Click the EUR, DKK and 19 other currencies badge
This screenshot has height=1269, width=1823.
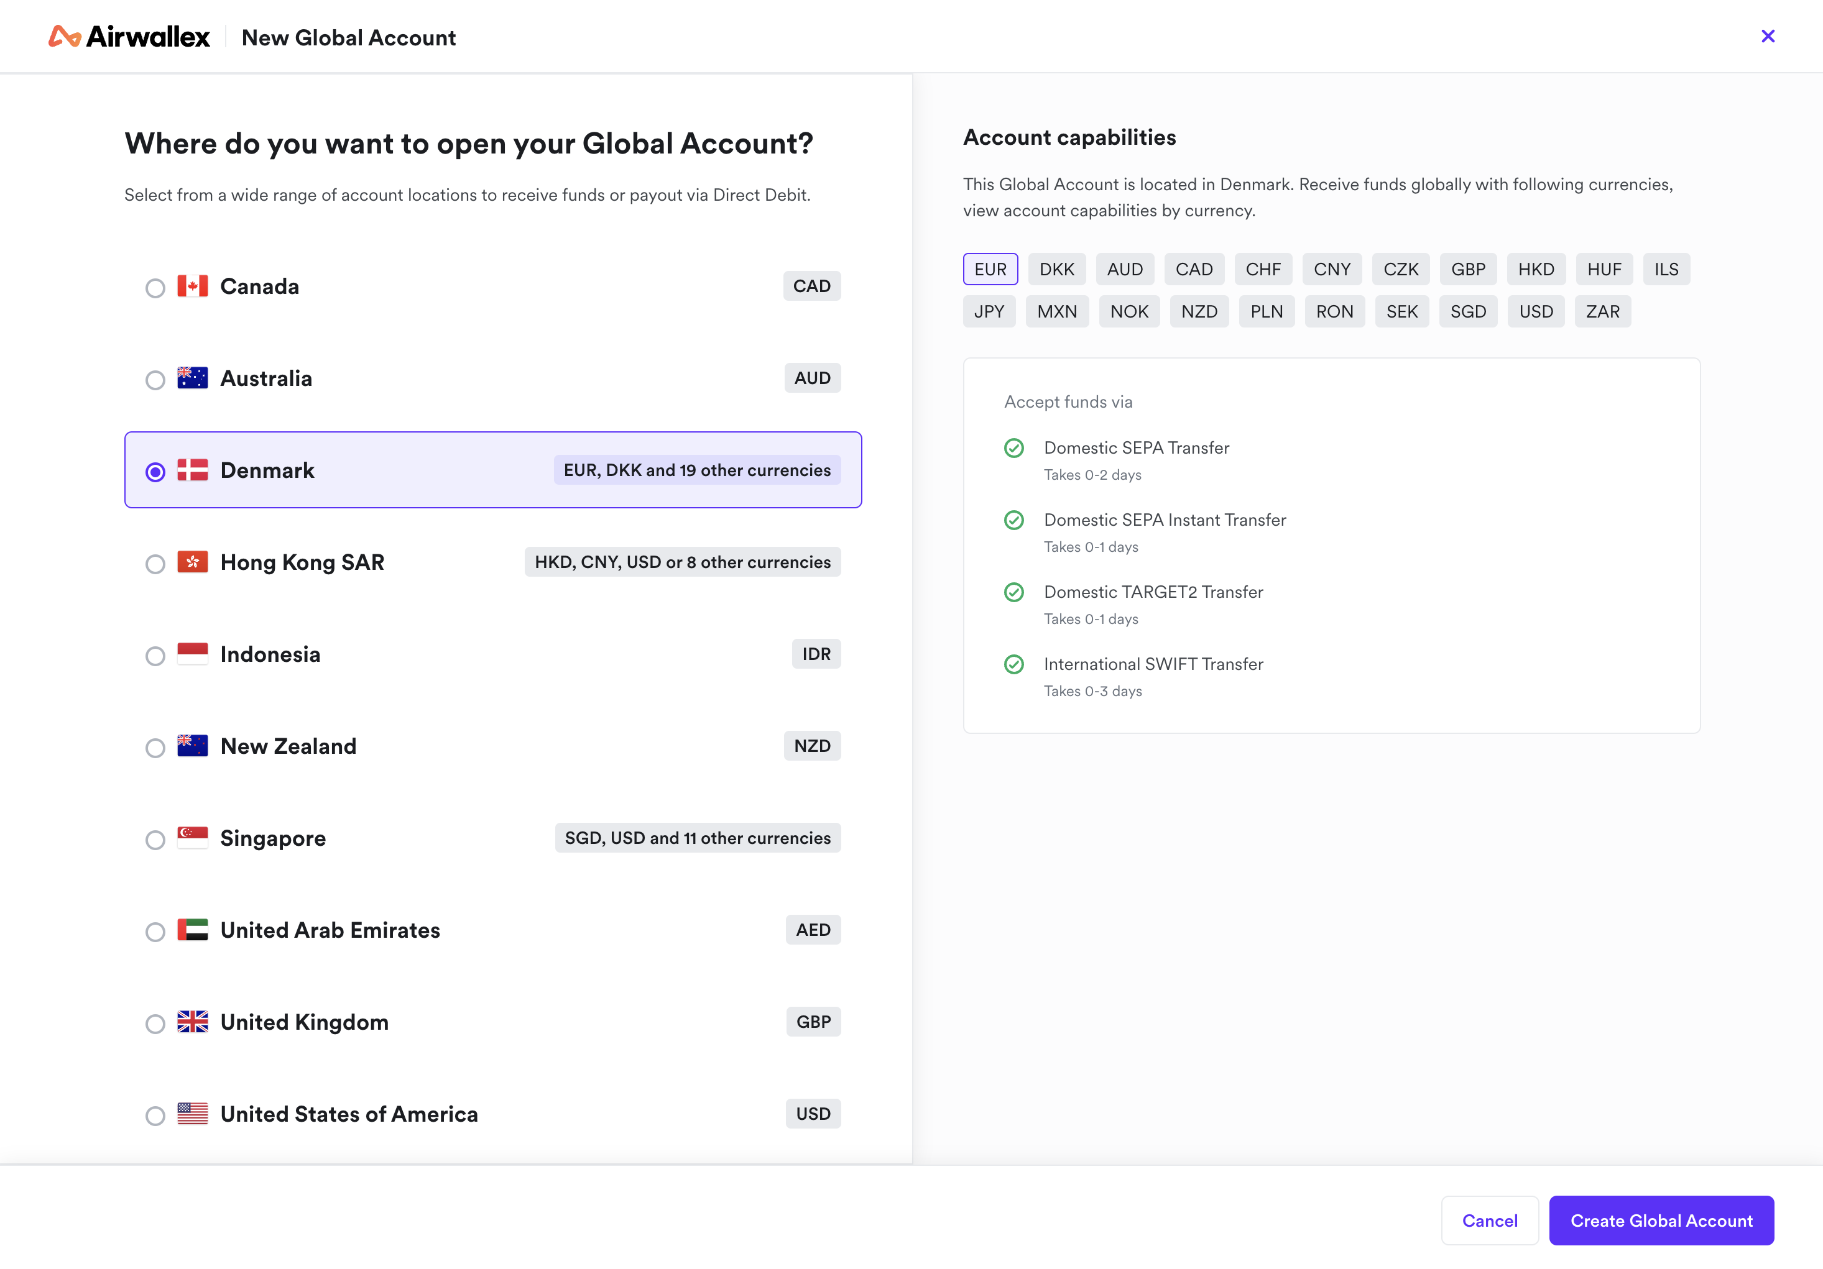pos(696,470)
